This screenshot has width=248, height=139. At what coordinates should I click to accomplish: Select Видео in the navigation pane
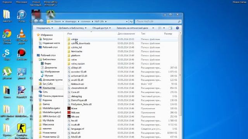click(x=48, y=63)
